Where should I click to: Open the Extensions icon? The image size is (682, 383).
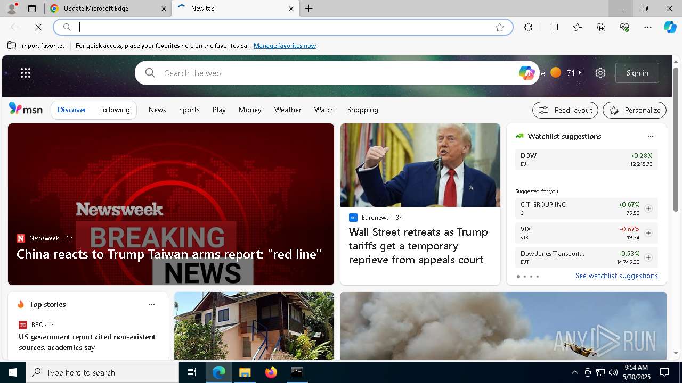pyautogui.click(x=528, y=27)
